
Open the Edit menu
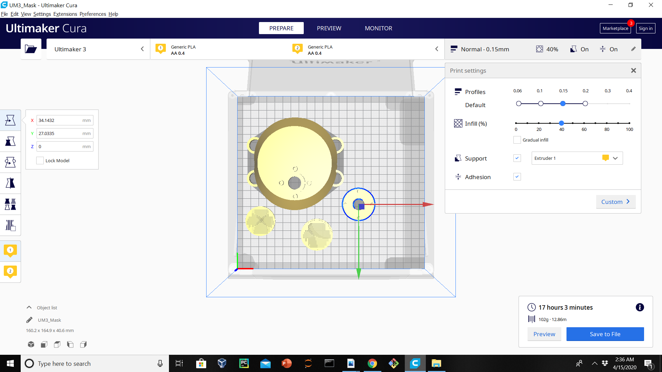coord(14,14)
